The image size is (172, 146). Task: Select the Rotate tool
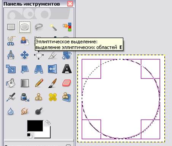coord(67,55)
